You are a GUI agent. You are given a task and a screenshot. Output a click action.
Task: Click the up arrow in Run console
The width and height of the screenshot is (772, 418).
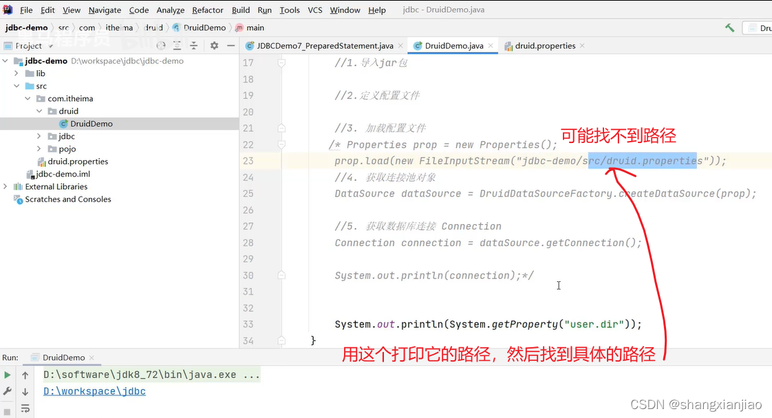point(25,375)
